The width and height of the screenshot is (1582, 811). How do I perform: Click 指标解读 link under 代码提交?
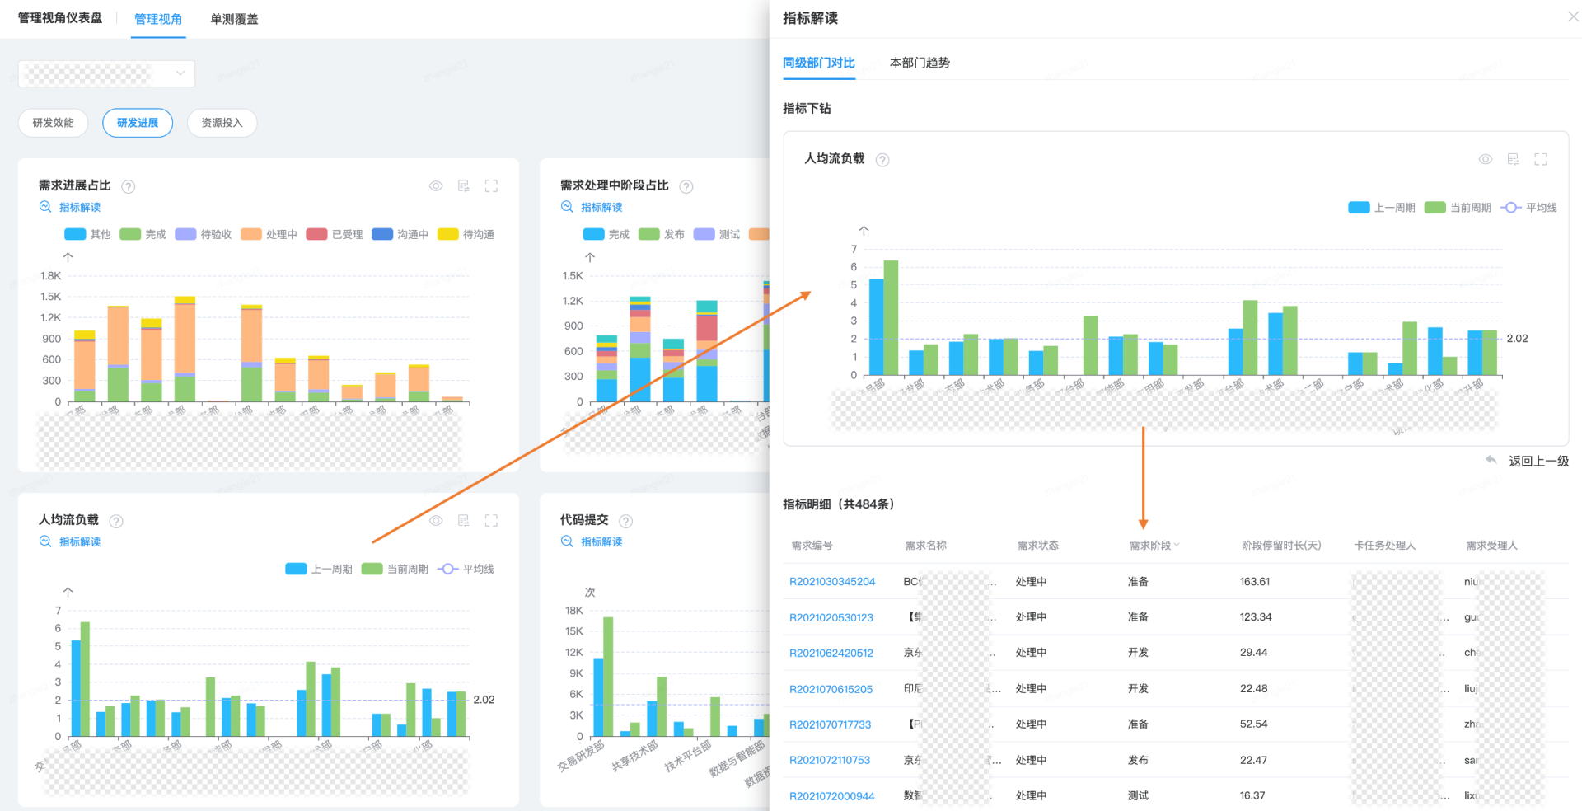tap(601, 542)
